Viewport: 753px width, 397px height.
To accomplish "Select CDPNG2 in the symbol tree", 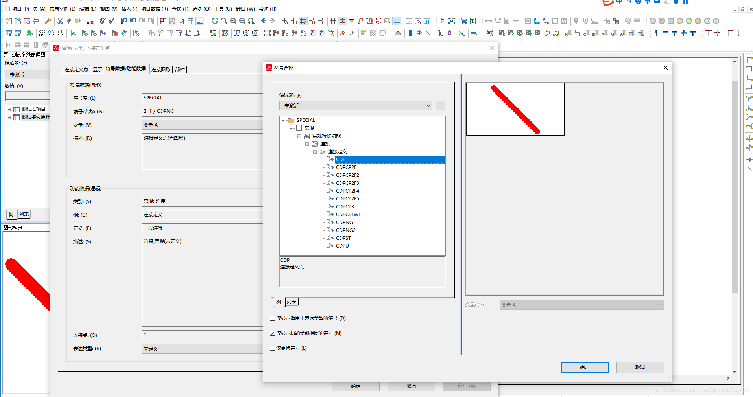I will click(x=345, y=230).
